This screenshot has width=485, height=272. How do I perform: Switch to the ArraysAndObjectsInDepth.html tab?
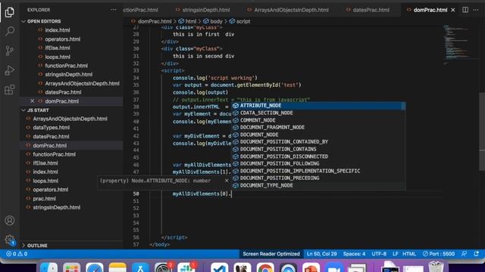[288, 10]
